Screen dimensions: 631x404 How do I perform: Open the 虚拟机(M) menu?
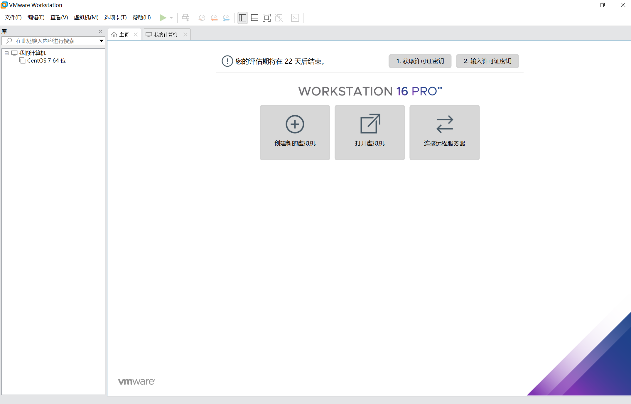[x=86, y=18]
